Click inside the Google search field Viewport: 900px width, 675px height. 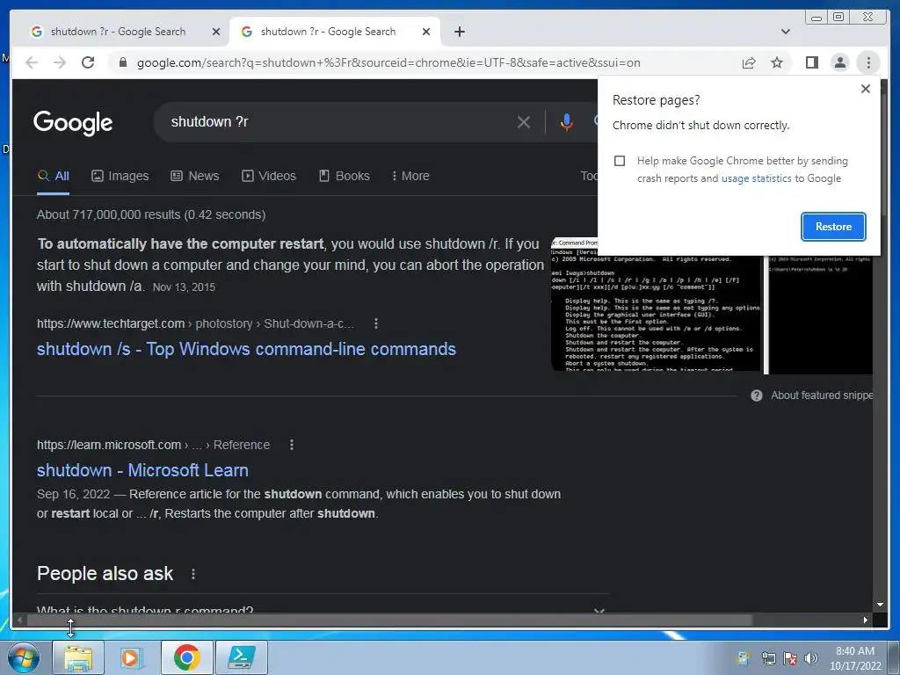(338, 121)
